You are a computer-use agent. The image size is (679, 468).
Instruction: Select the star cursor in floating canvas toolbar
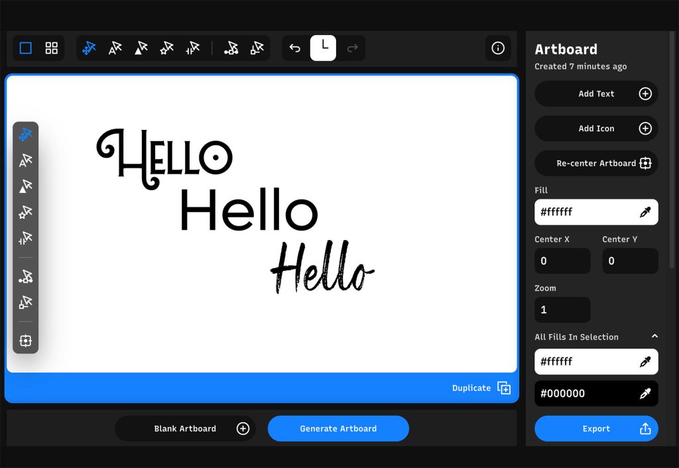click(26, 212)
